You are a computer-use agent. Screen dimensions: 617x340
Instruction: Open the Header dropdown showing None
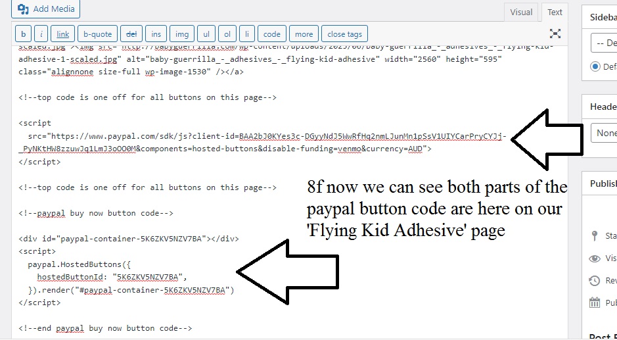(x=604, y=133)
